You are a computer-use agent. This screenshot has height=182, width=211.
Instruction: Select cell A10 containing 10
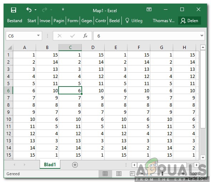pos(25,119)
